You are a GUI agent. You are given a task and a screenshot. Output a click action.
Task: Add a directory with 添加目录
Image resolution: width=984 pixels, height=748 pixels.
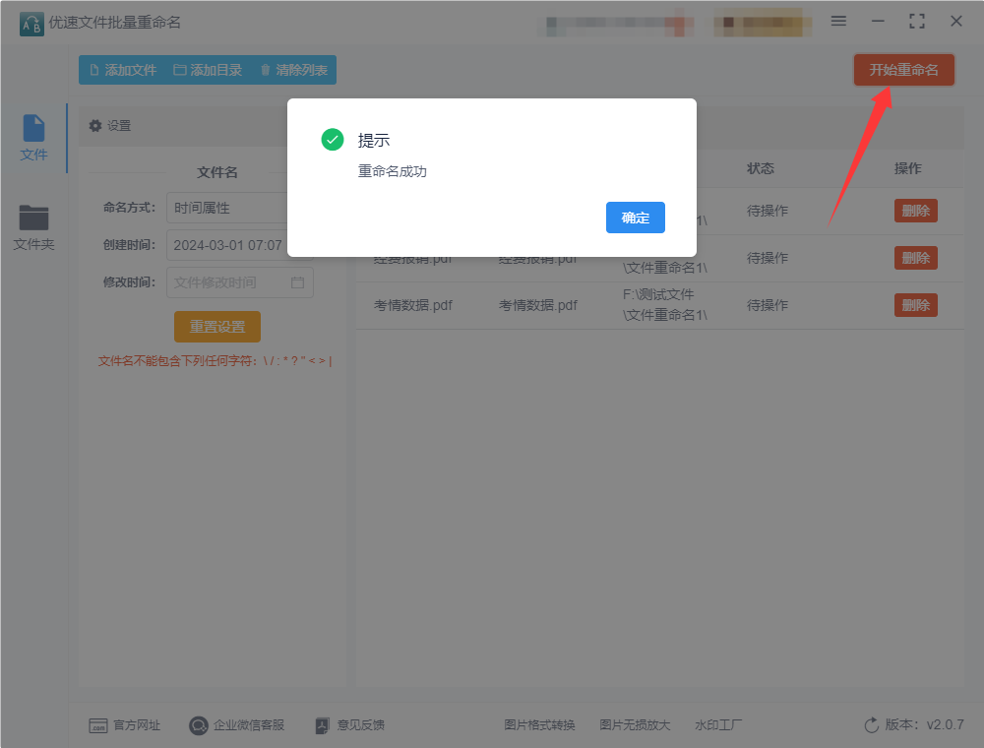pyautogui.click(x=208, y=70)
